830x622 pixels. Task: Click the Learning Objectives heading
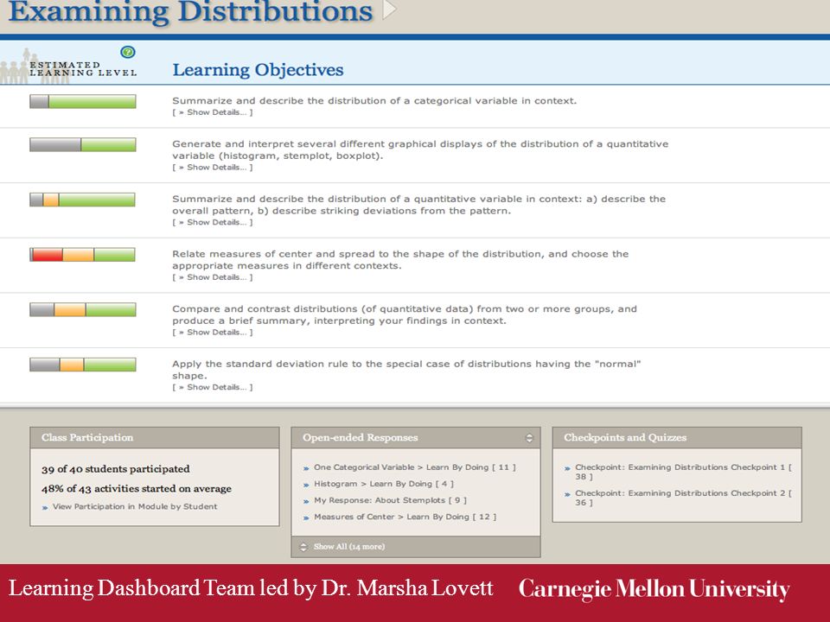pos(258,70)
